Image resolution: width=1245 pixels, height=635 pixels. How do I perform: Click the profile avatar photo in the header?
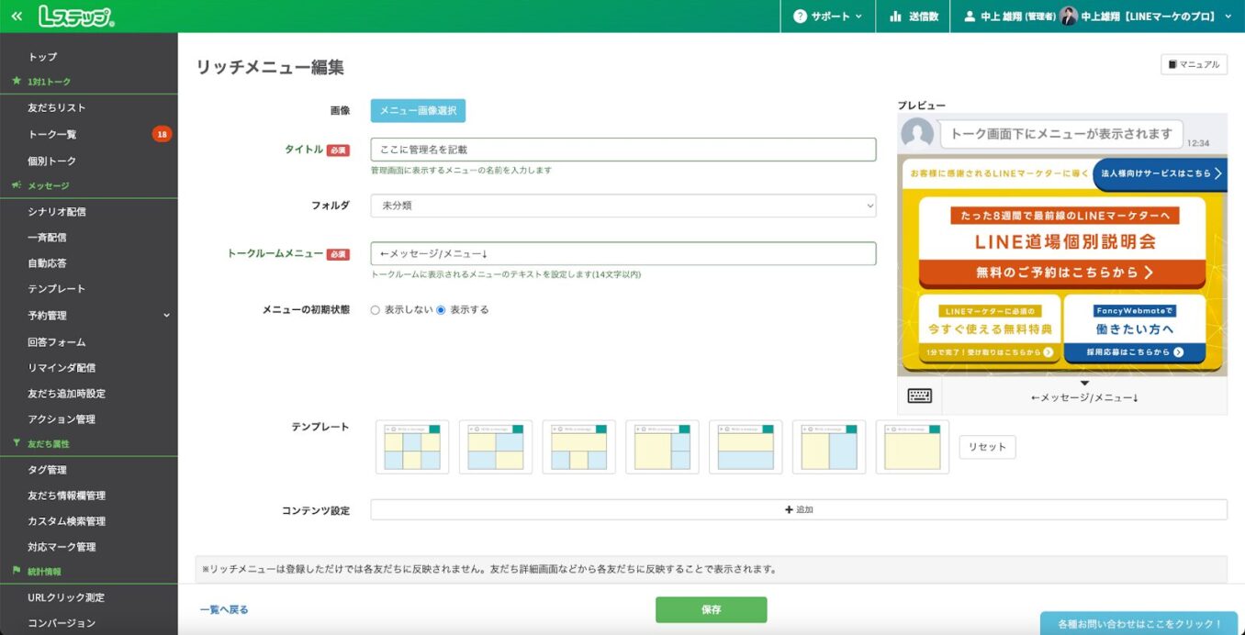point(1068,16)
